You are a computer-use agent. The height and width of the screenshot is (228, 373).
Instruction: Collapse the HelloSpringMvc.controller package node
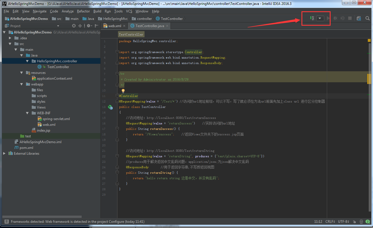[x=27, y=61]
